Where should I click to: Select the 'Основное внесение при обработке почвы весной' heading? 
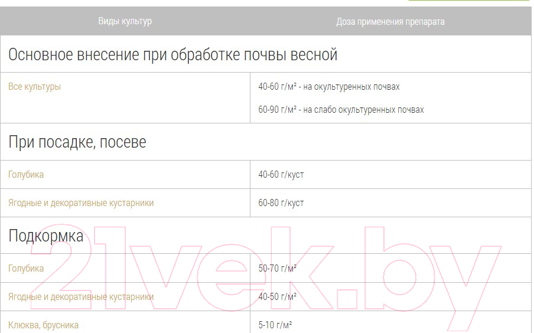point(172,54)
